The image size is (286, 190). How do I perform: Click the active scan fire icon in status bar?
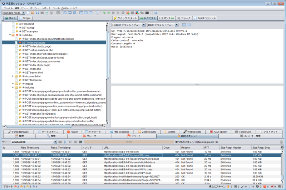228,186
